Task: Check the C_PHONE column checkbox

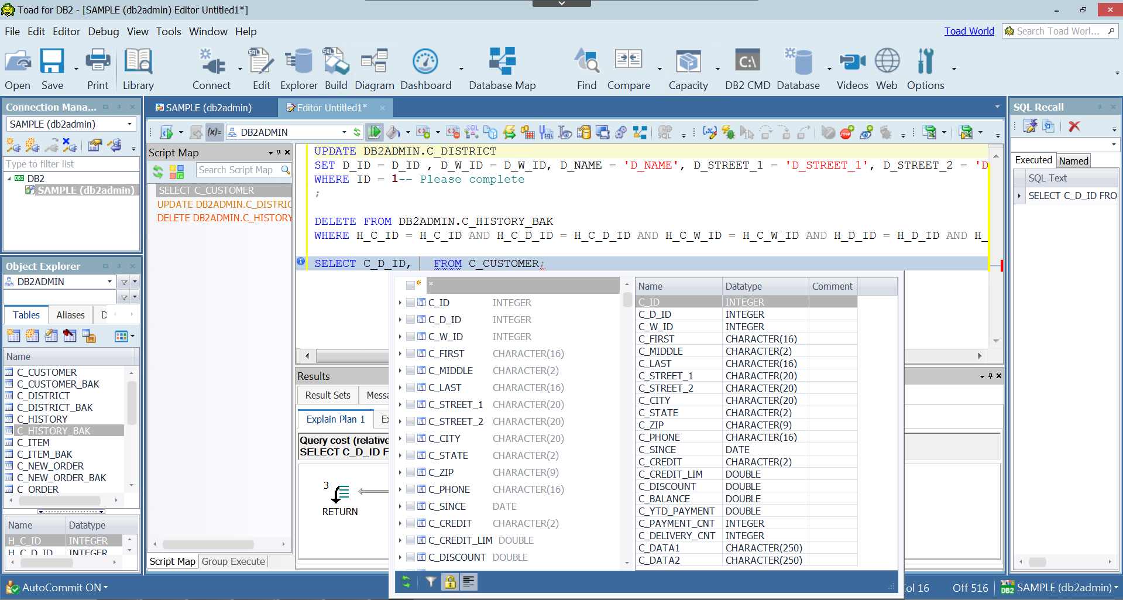Action: point(410,489)
